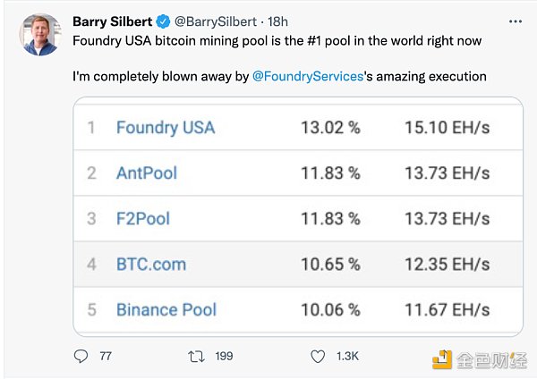Click the Jinse Finance watermark logo

pos(480,360)
